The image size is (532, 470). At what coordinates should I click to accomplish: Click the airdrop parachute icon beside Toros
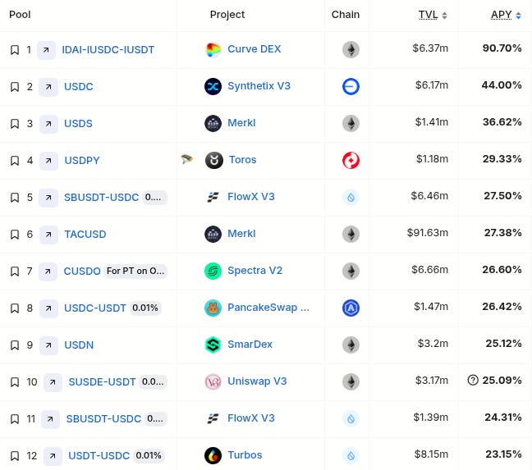click(186, 159)
